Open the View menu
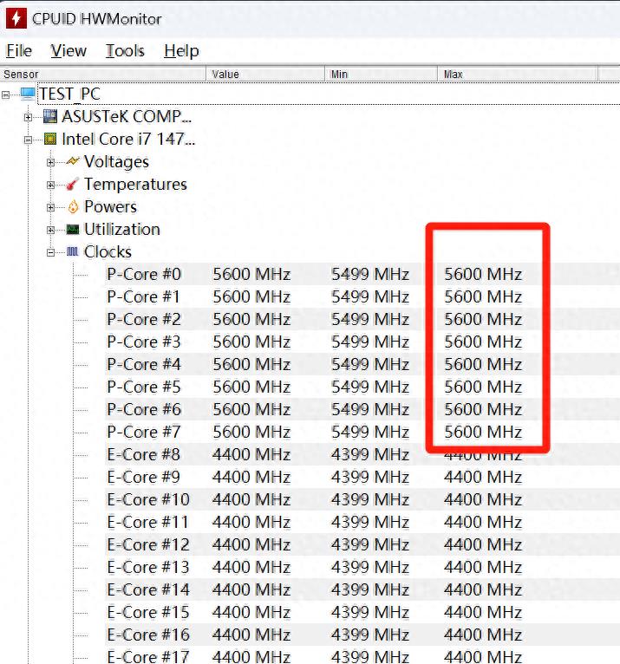Viewport: 620px width, 664px height. pyautogui.click(x=69, y=51)
